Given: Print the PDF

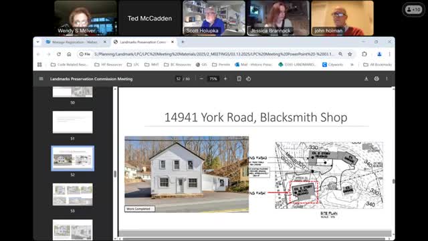Looking at the screenshot, I should [x=377, y=79].
